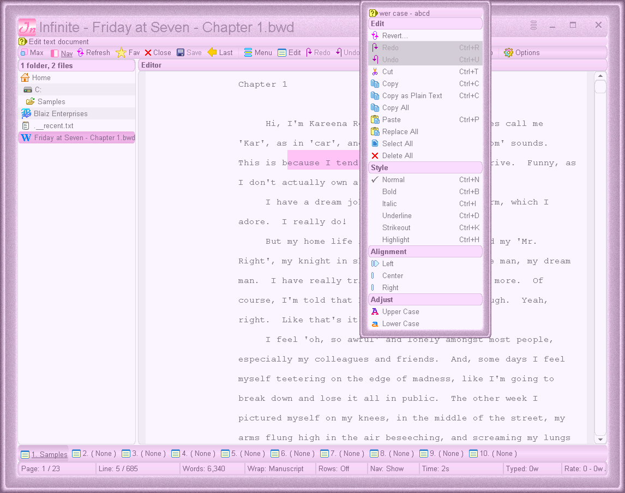
Task: Click Delete All with red X
Action: [425, 155]
